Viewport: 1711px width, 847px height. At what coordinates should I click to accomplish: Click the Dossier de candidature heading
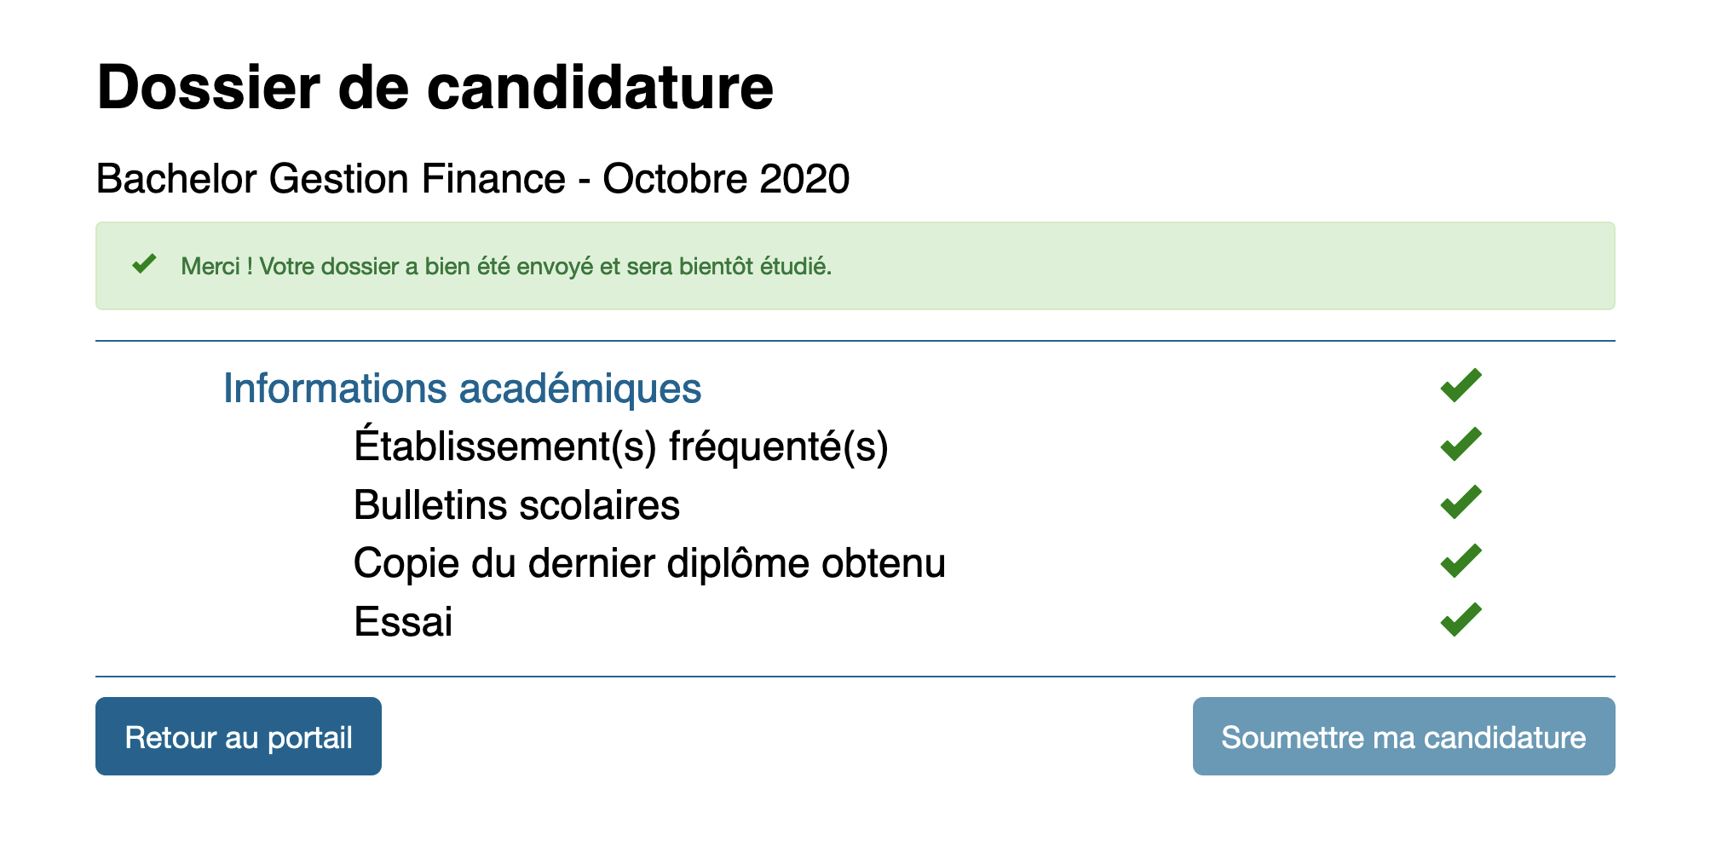click(435, 87)
